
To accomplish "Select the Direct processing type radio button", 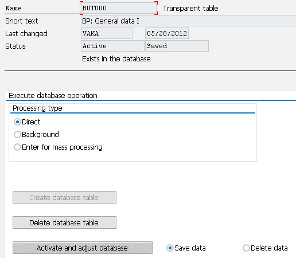I will tap(17, 122).
